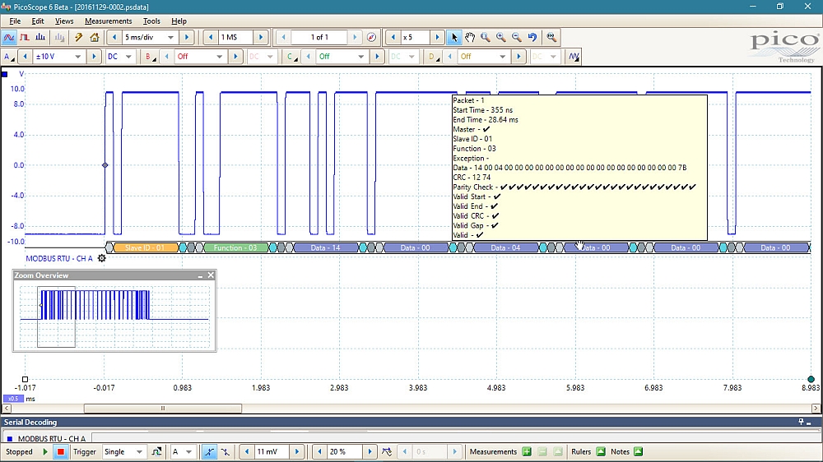
Task: Open Channel A options button
Action: tap(8, 56)
